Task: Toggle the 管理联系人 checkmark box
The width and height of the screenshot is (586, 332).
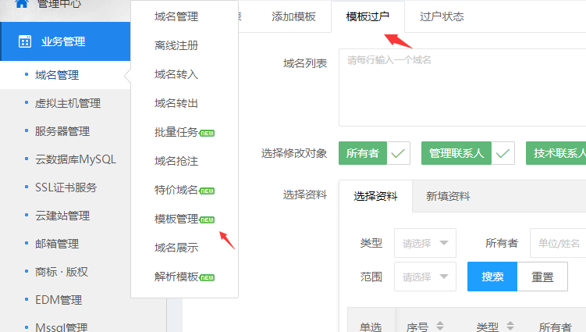Action: pyautogui.click(x=503, y=154)
